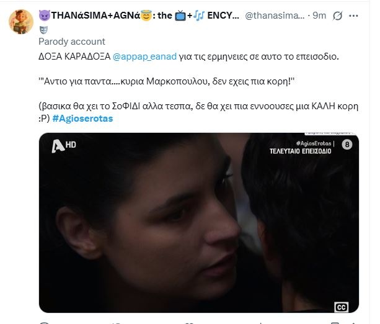This screenshot has height=324, width=380.
Task: Click the angel emoji in display name
Action: click(x=146, y=16)
